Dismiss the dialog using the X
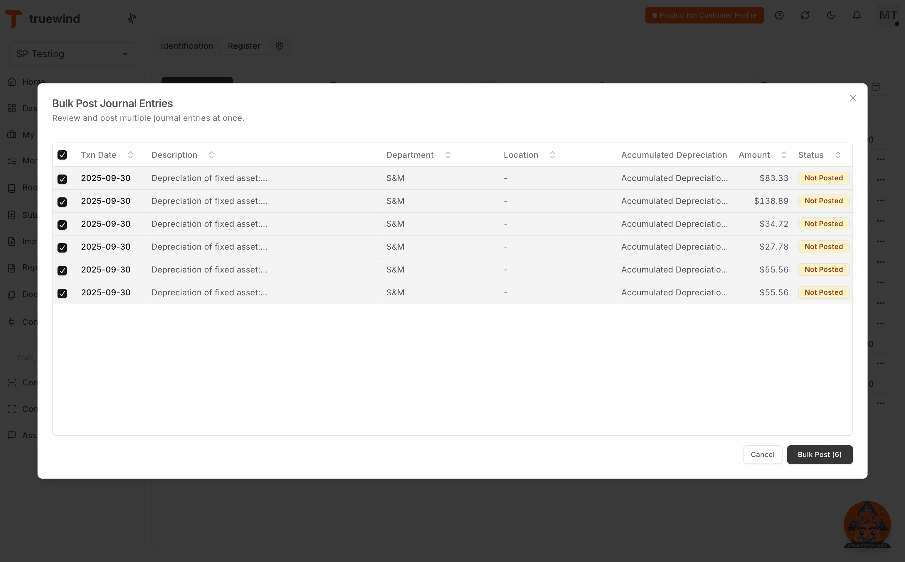 tap(853, 98)
